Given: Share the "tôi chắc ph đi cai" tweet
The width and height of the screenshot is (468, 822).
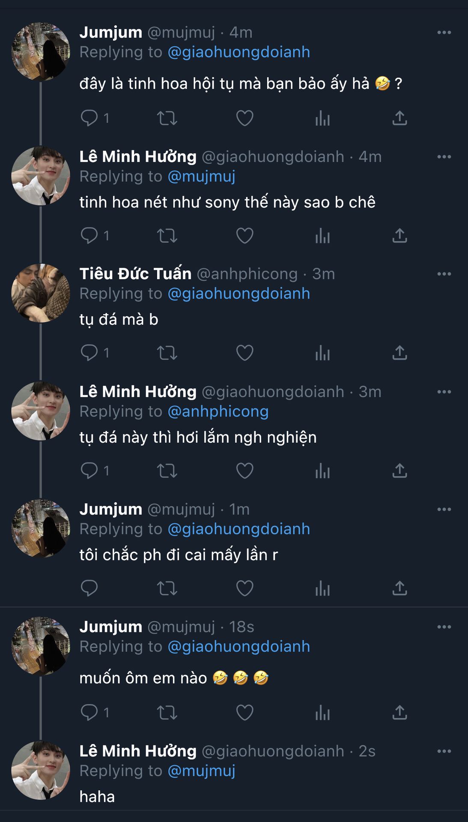Looking at the screenshot, I should coord(399,588).
